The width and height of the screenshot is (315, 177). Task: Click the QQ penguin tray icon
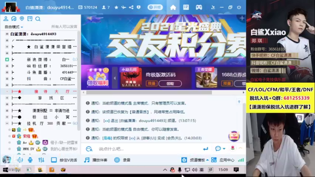tap(172, 170)
